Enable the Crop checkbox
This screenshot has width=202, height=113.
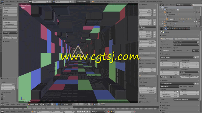coord(171,77)
